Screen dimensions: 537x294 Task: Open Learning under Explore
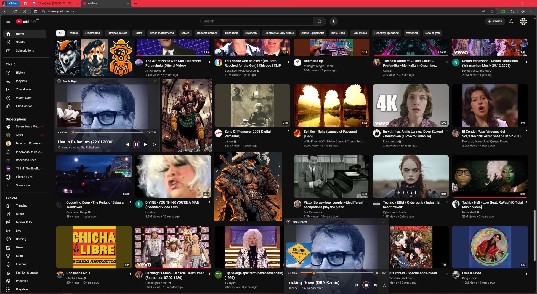pos(25,264)
